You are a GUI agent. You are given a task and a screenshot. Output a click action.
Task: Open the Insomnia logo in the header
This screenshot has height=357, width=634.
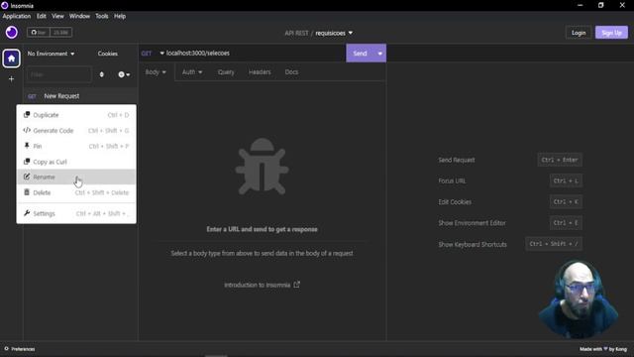(x=11, y=33)
